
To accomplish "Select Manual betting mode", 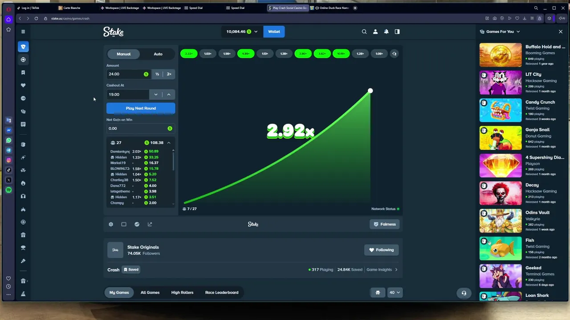I will [x=124, y=54].
